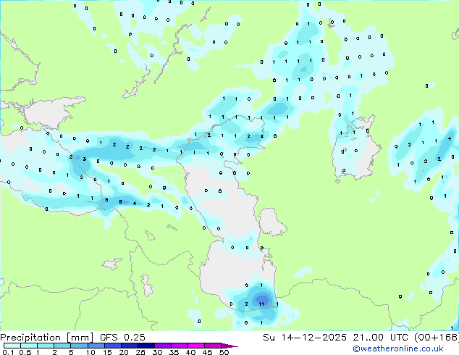The height and width of the screenshot is (355, 459).
Task: Click the '11' precipitation value on the map
Action: point(261,304)
